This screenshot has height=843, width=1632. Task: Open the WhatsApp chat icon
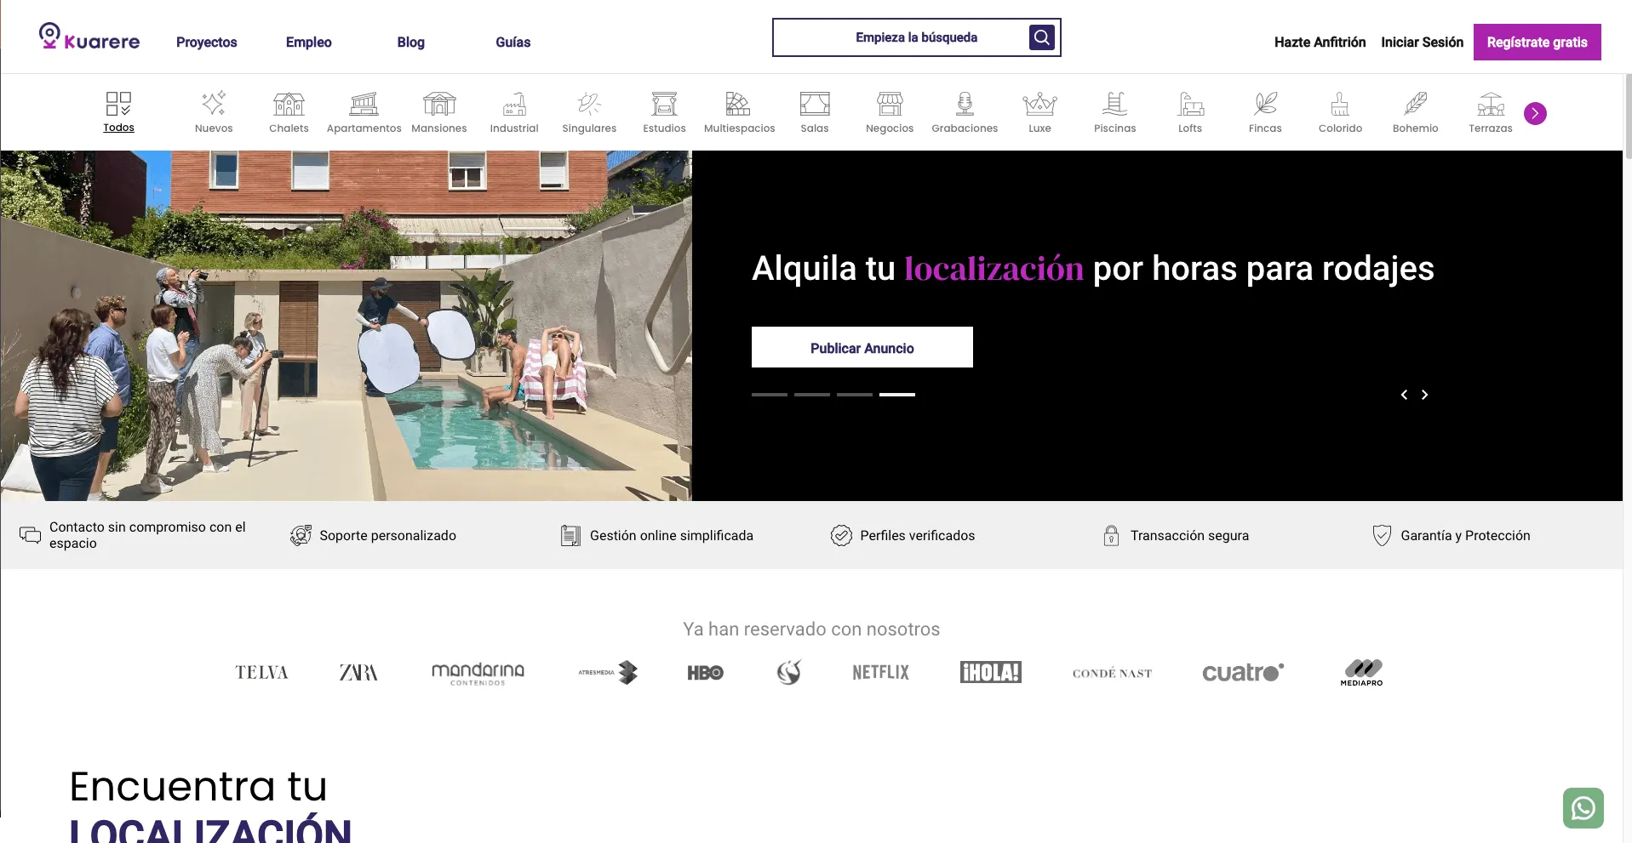click(x=1583, y=807)
